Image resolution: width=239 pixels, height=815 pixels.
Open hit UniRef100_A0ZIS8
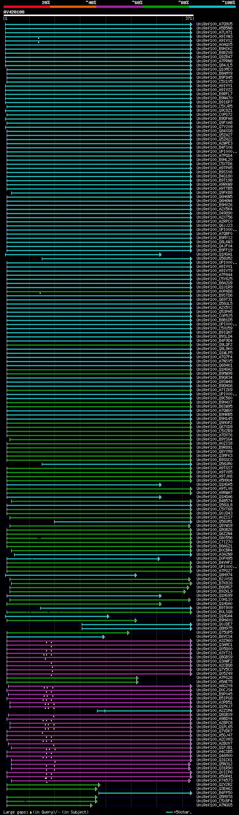pyautogui.click(x=214, y=443)
